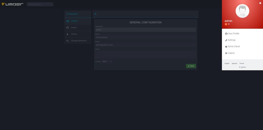
Task: Switch the language to French
Action: coord(242,64)
